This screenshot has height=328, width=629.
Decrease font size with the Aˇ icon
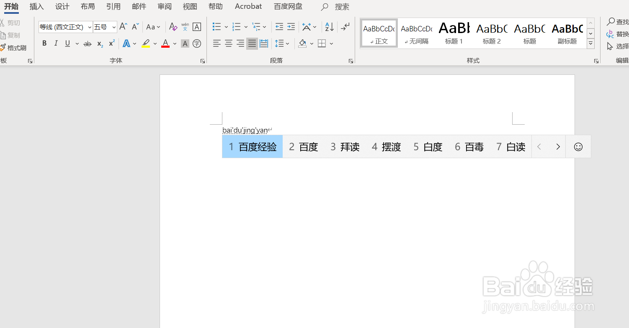[x=135, y=27]
